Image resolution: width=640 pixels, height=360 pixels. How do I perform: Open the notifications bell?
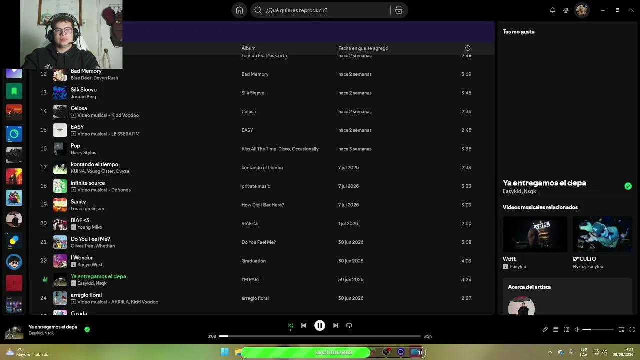(x=552, y=10)
